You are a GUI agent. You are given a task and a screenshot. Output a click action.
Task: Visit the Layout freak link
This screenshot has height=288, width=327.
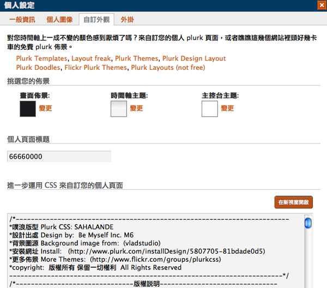[91, 58]
